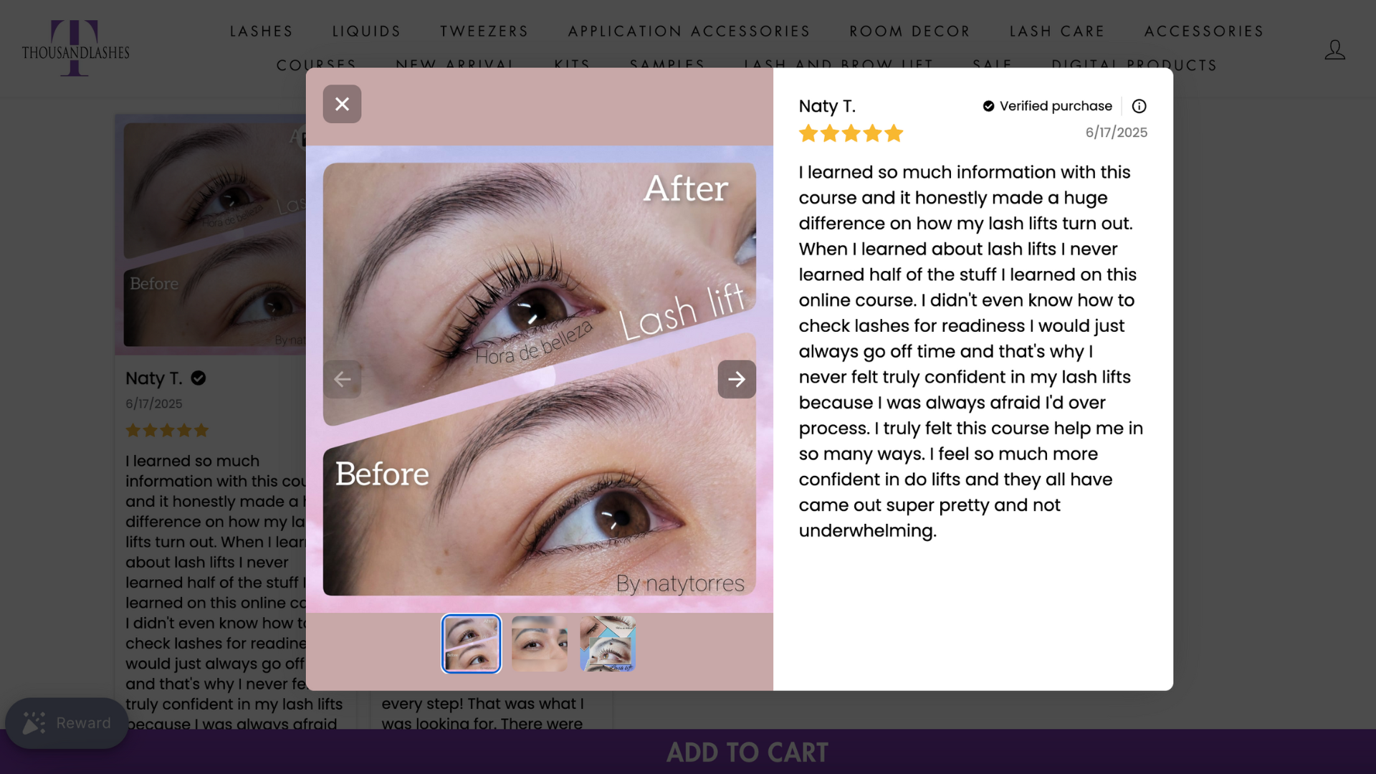Select third lash lift thumbnail

click(608, 644)
